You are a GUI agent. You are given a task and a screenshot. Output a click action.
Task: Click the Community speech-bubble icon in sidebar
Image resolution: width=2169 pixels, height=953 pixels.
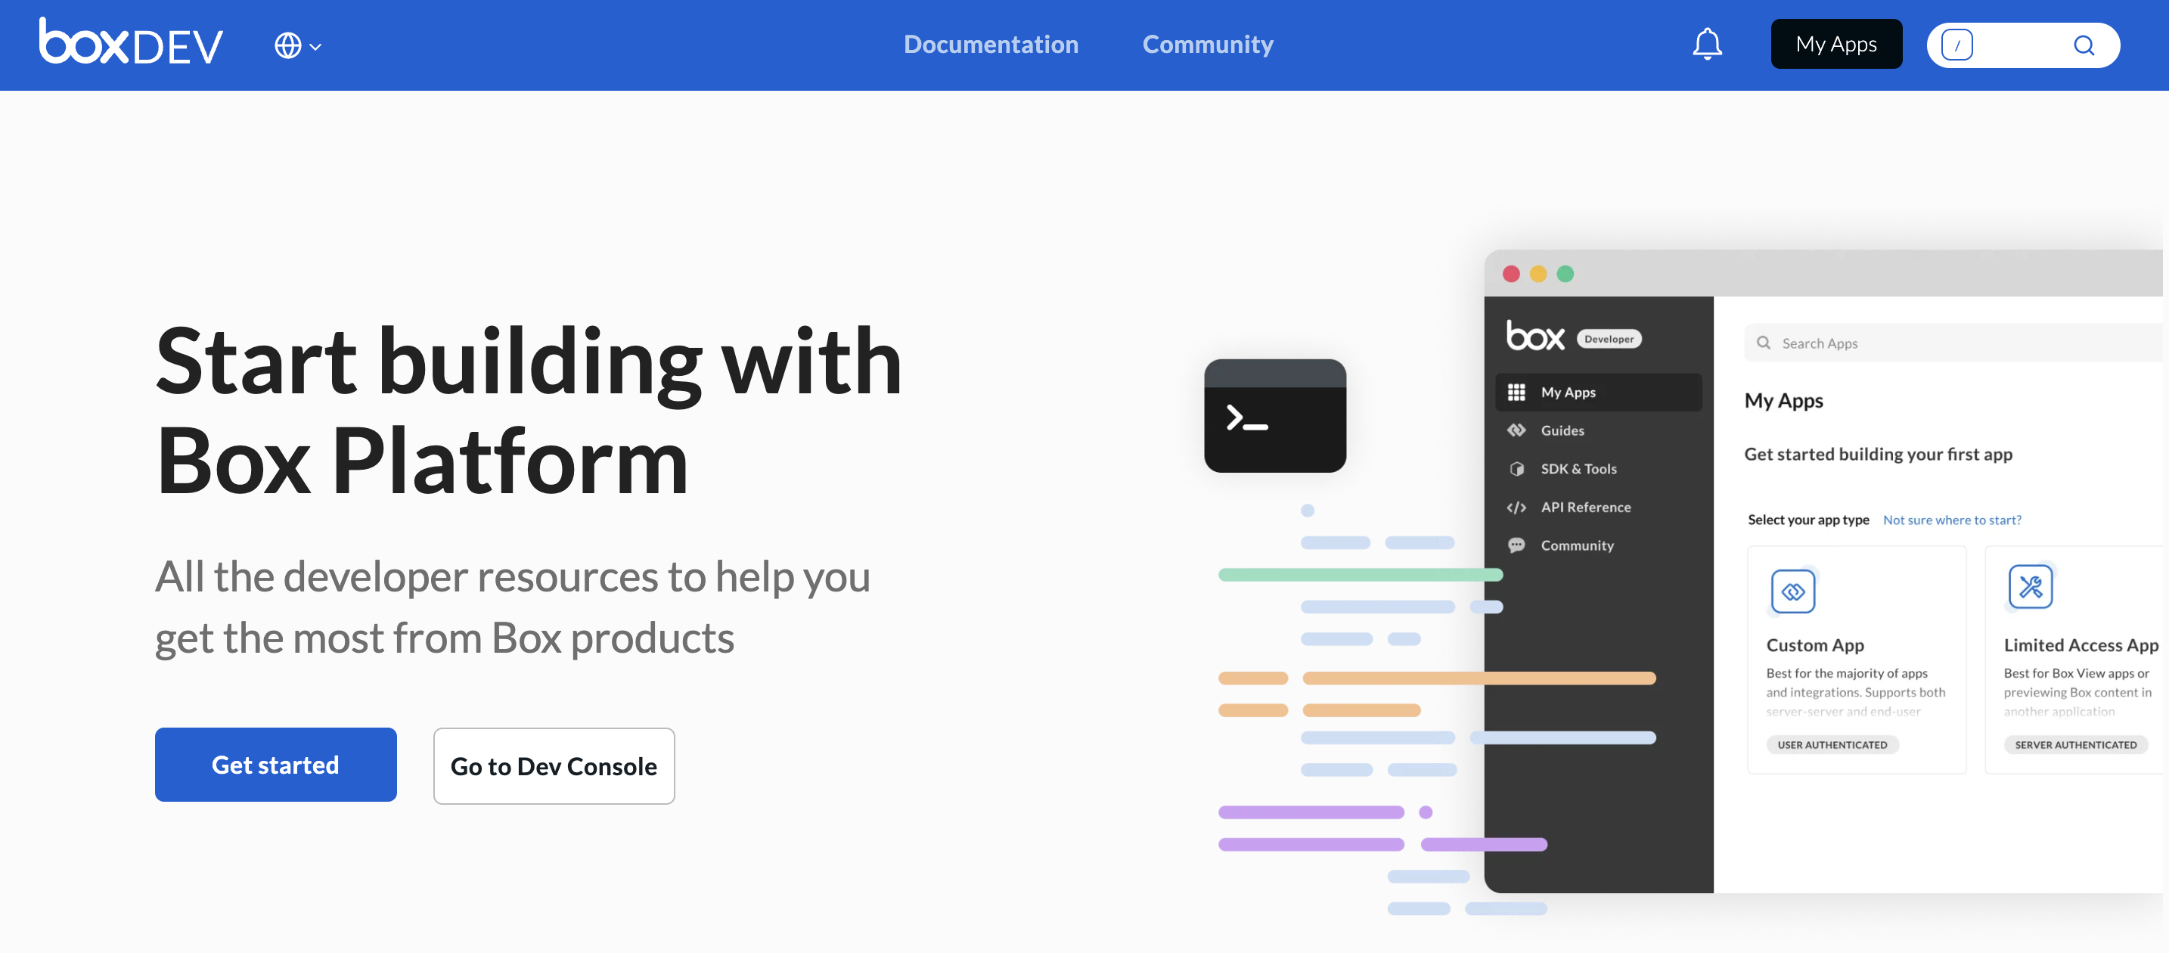[1517, 545]
